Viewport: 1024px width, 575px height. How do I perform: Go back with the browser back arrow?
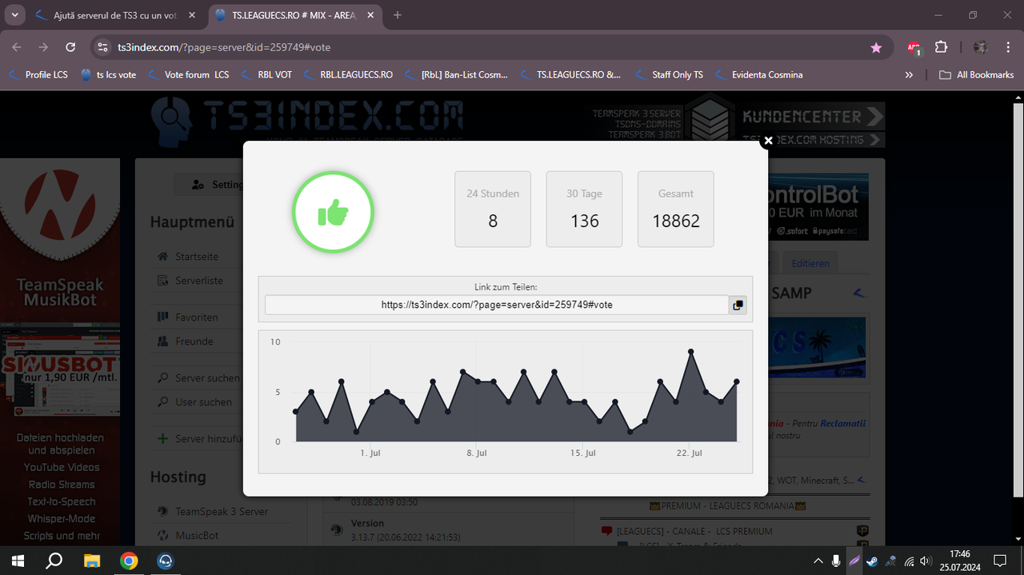[17, 47]
